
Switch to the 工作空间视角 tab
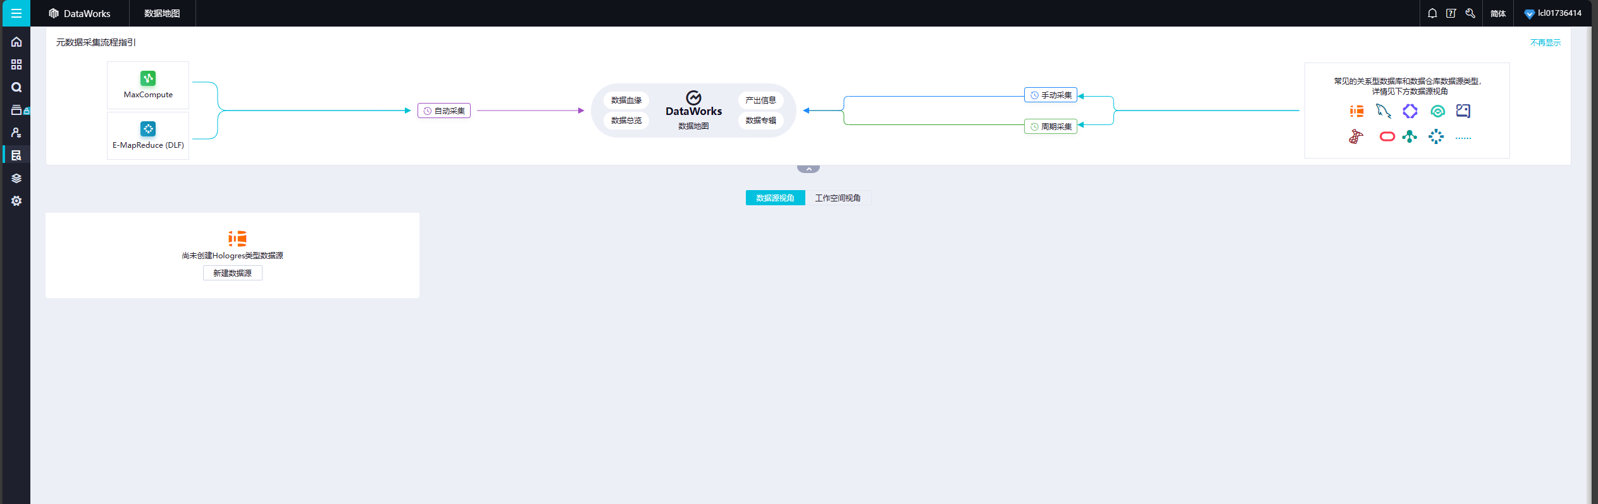838,198
